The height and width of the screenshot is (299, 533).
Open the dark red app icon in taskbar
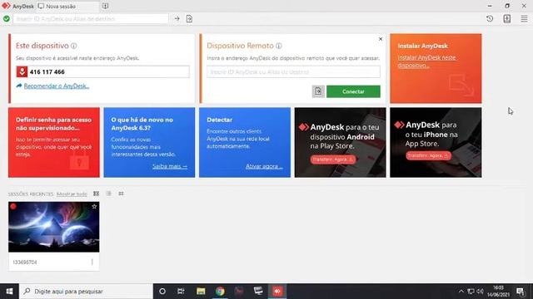(239, 292)
